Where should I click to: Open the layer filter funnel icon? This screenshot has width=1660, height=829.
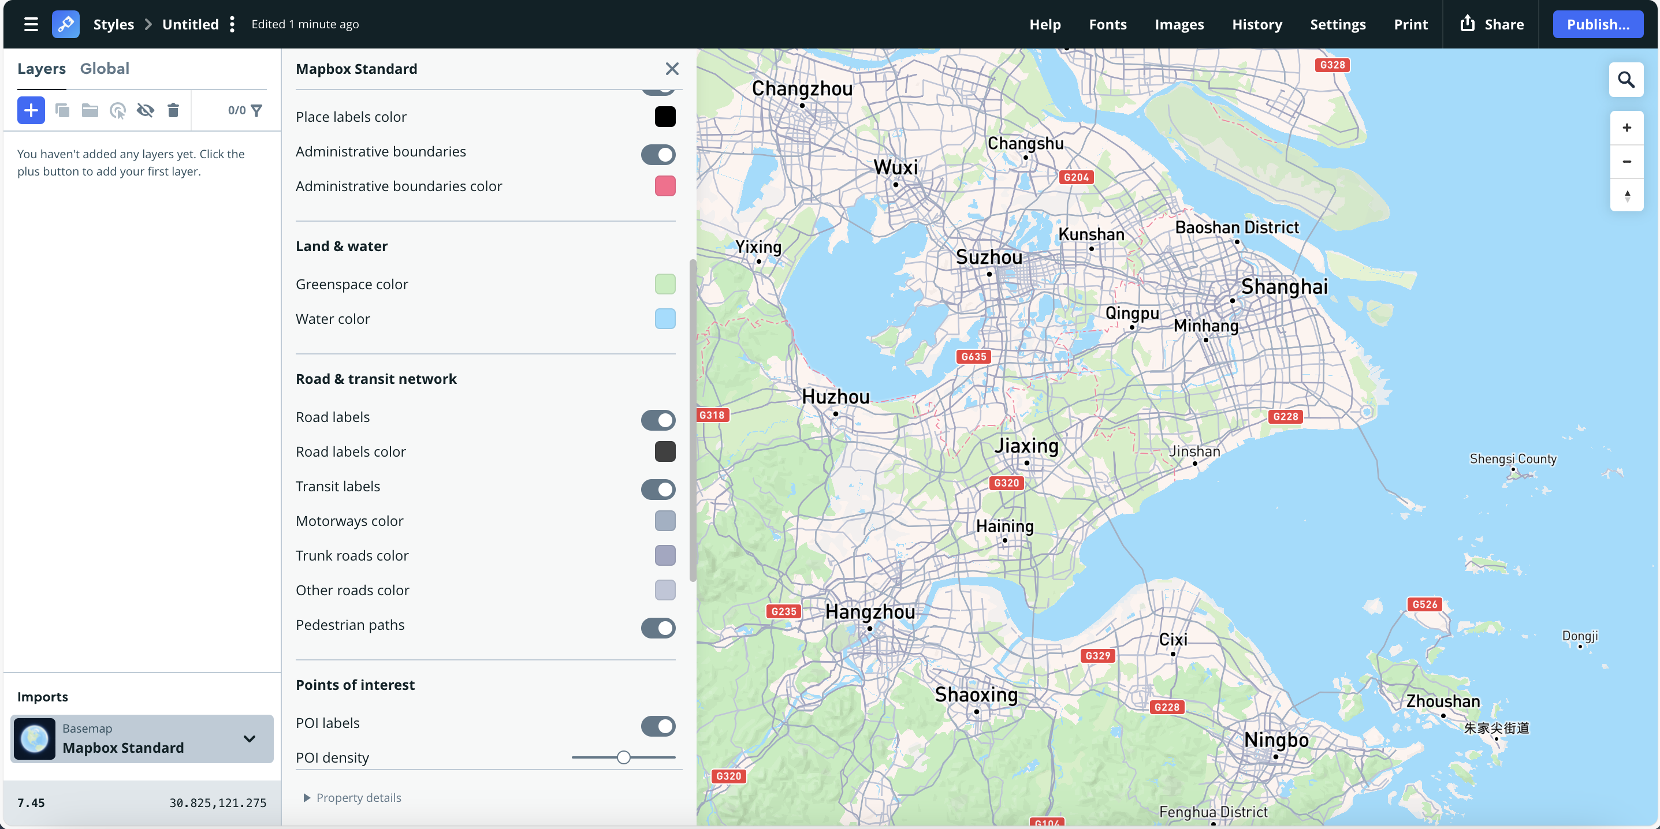click(256, 110)
